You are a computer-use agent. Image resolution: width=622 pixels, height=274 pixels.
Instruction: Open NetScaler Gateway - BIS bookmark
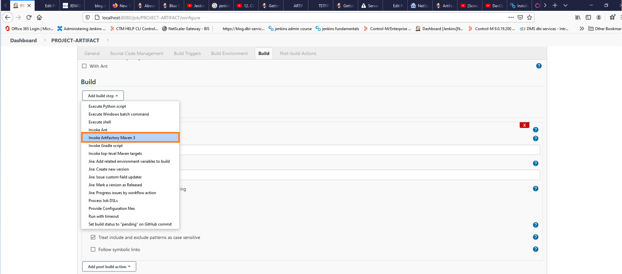tap(185, 28)
